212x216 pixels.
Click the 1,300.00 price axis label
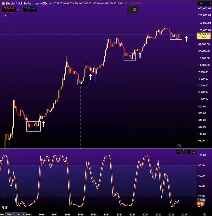pos(203,99)
